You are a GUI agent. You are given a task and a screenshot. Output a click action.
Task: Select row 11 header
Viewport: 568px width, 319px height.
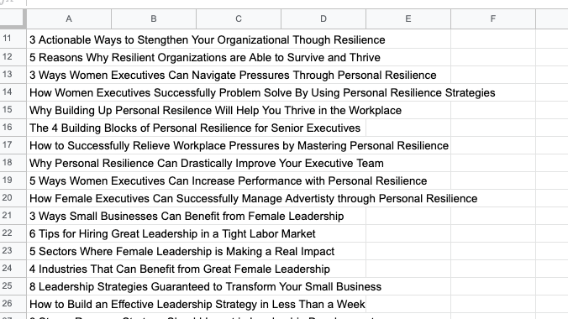pos(13,39)
